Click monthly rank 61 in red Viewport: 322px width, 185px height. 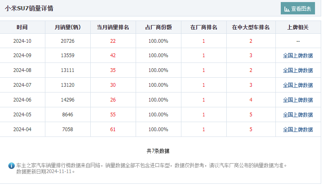click(113, 129)
